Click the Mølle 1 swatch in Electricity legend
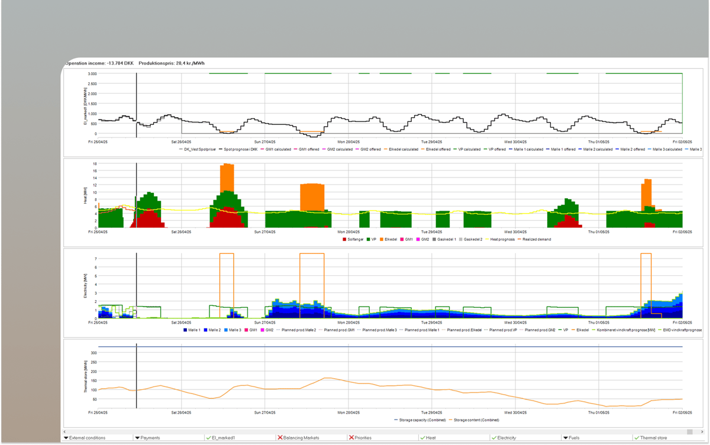 pos(186,329)
